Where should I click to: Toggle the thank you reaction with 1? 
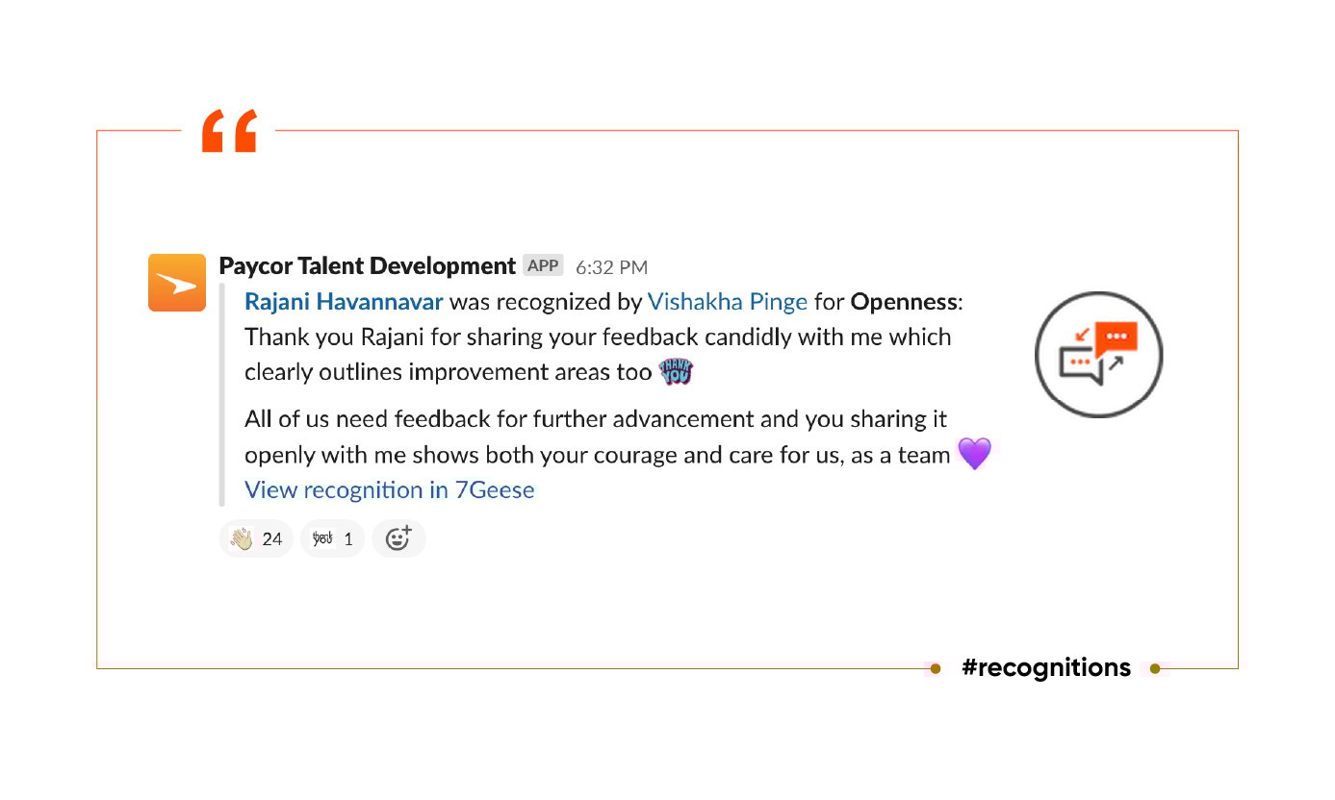[332, 539]
